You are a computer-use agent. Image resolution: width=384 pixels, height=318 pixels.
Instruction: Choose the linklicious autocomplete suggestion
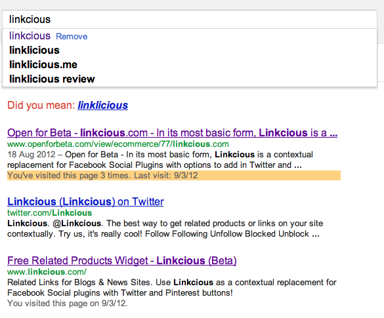[x=34, y=50]
